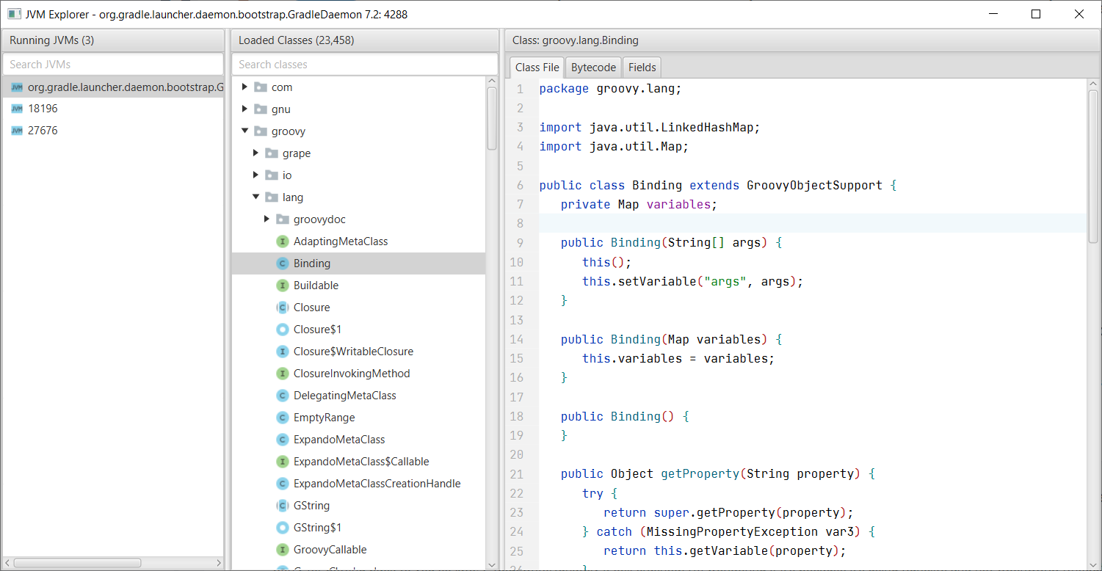The width and height of the screenshot is (1102, 571).
Task: Select JVM process 27676
Action: coord(112,131)
